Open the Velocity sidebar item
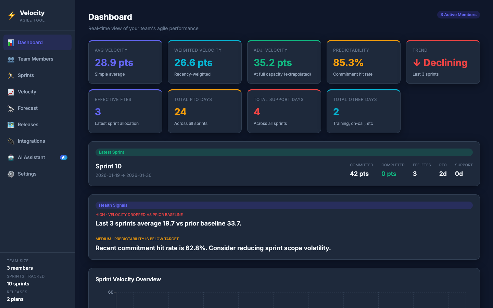 [x=37, y=92]
